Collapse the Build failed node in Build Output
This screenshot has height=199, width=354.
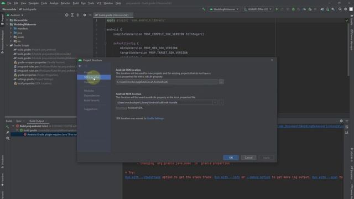(x=13, y=126)
